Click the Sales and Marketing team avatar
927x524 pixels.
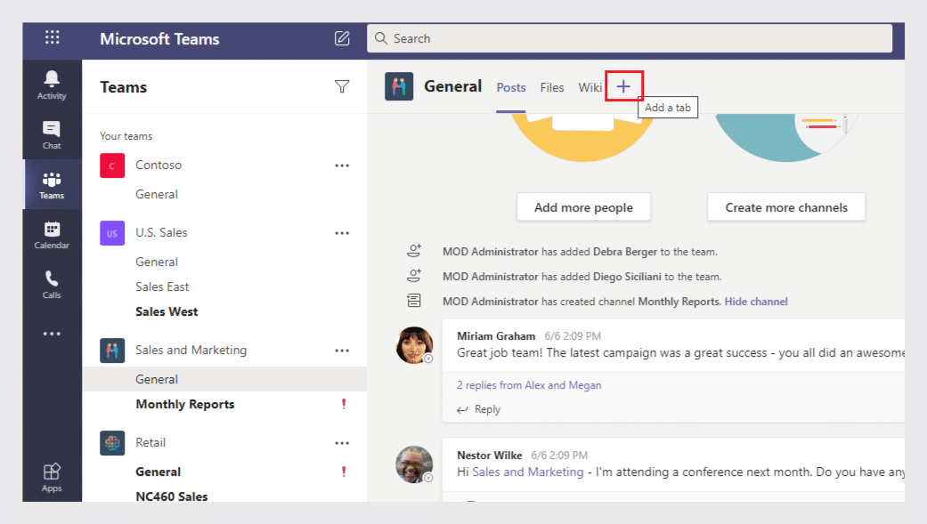pyautogui.click(x=111, y=351)
